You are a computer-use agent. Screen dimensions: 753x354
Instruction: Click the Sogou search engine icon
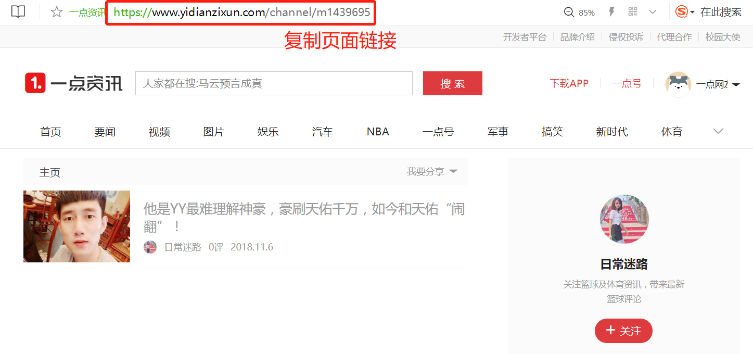[681, 12]
